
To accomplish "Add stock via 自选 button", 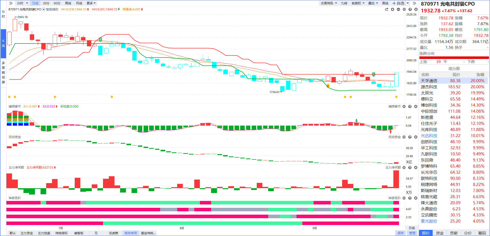I will click(398, 3).
